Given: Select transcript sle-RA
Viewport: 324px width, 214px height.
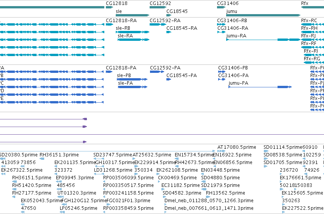Looking at the screenshot, I should 125,36.
